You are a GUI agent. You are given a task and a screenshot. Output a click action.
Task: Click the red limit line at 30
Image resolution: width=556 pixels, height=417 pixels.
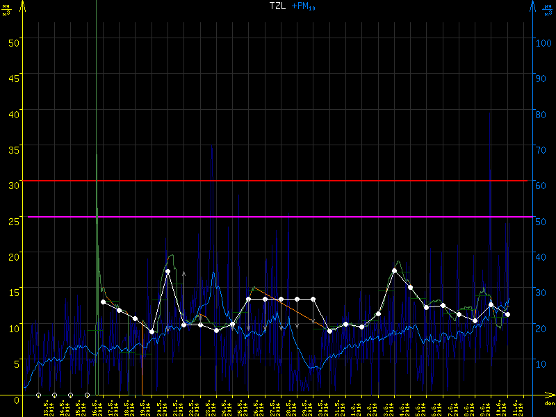coord(278,181)
